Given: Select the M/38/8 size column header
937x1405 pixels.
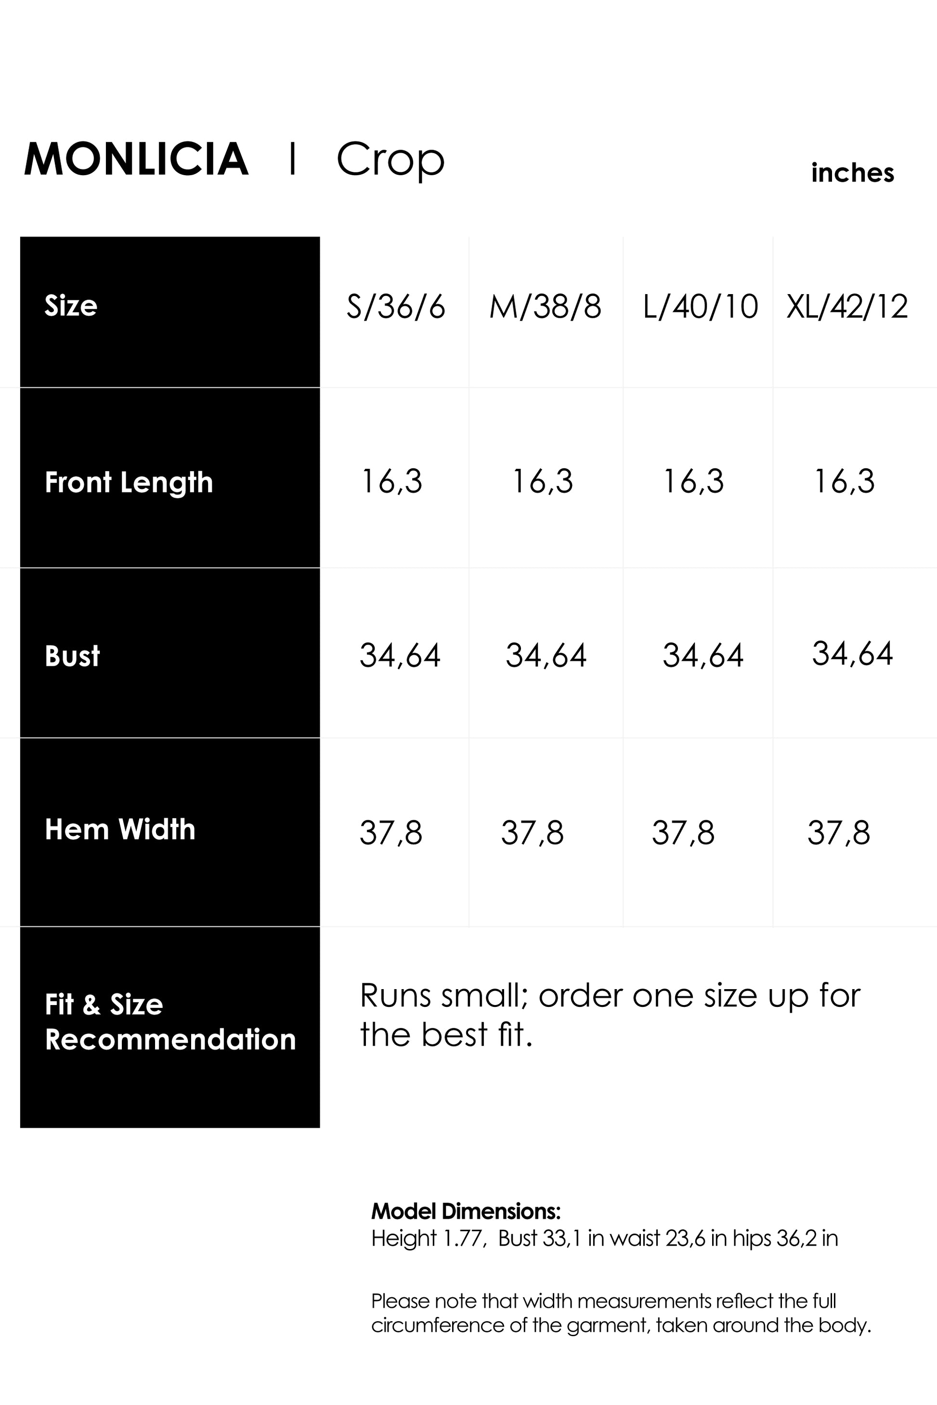Looking at the screenshot, I should pyautogui.click(x=545, y=307).
